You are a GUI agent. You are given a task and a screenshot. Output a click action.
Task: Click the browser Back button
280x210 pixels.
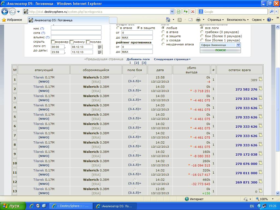point(5,12)
